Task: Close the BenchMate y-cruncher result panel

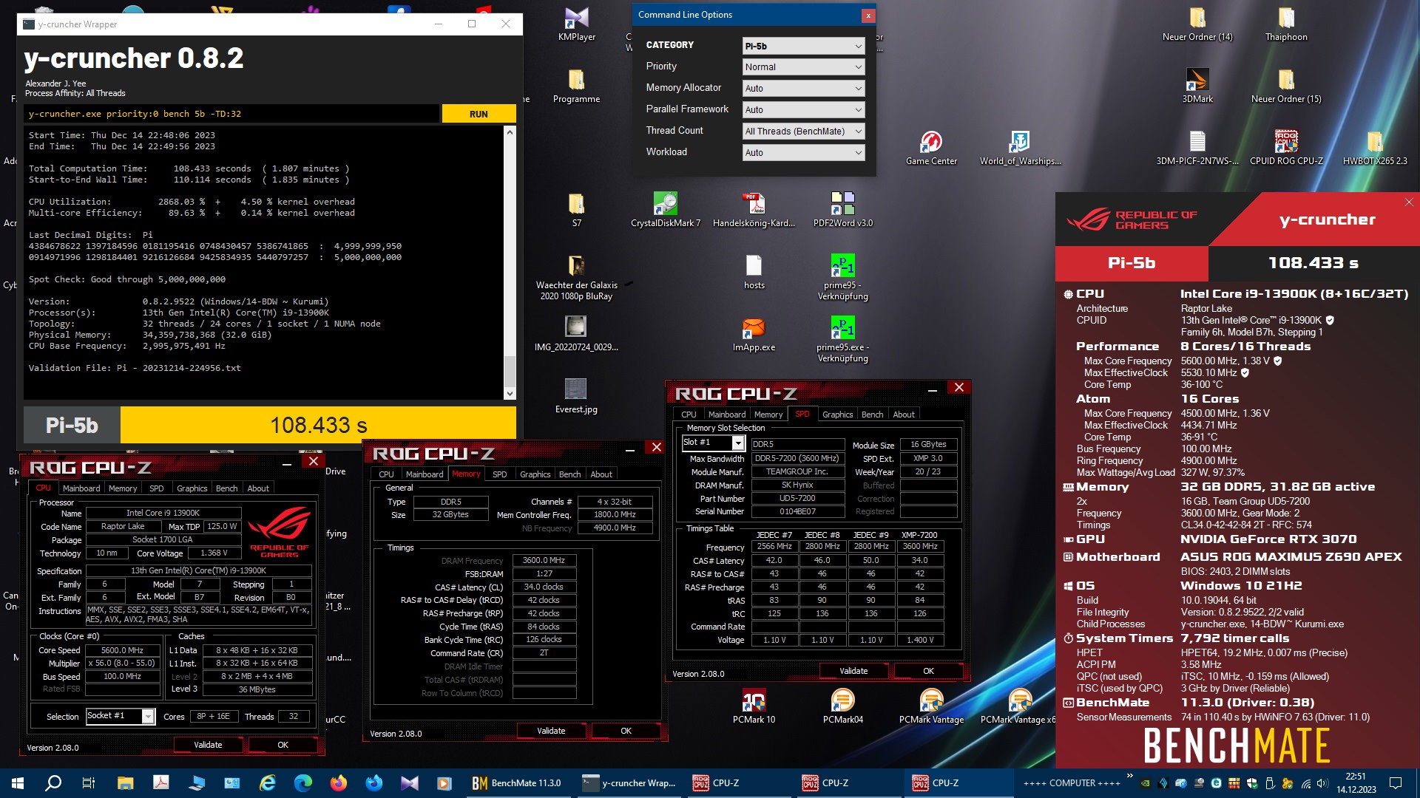Action: tap(1408, 202)
